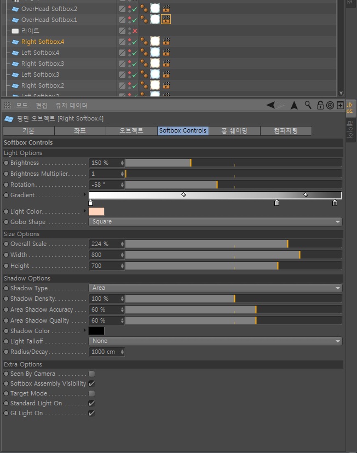This screenshot has height=453, width=357.
Task: Open the 편집 menu
Action: pos(41,105)
